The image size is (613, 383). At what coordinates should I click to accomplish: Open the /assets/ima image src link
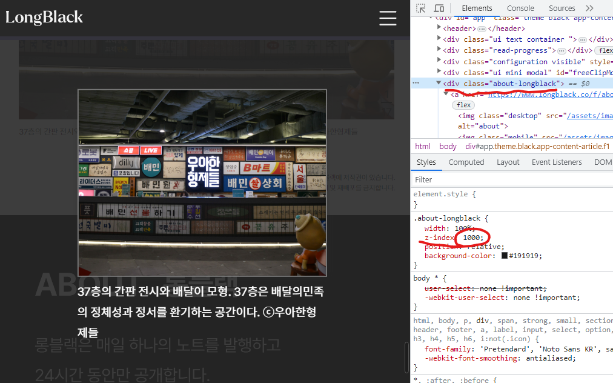point(590,116)
